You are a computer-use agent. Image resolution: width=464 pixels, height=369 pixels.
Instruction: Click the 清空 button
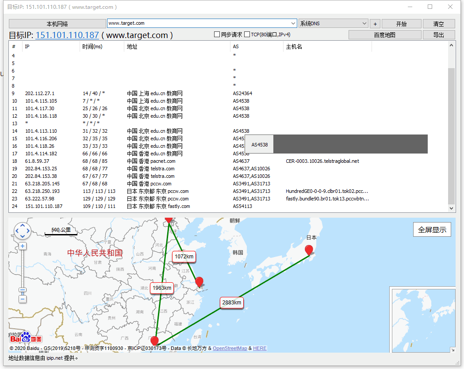point(438,24)
